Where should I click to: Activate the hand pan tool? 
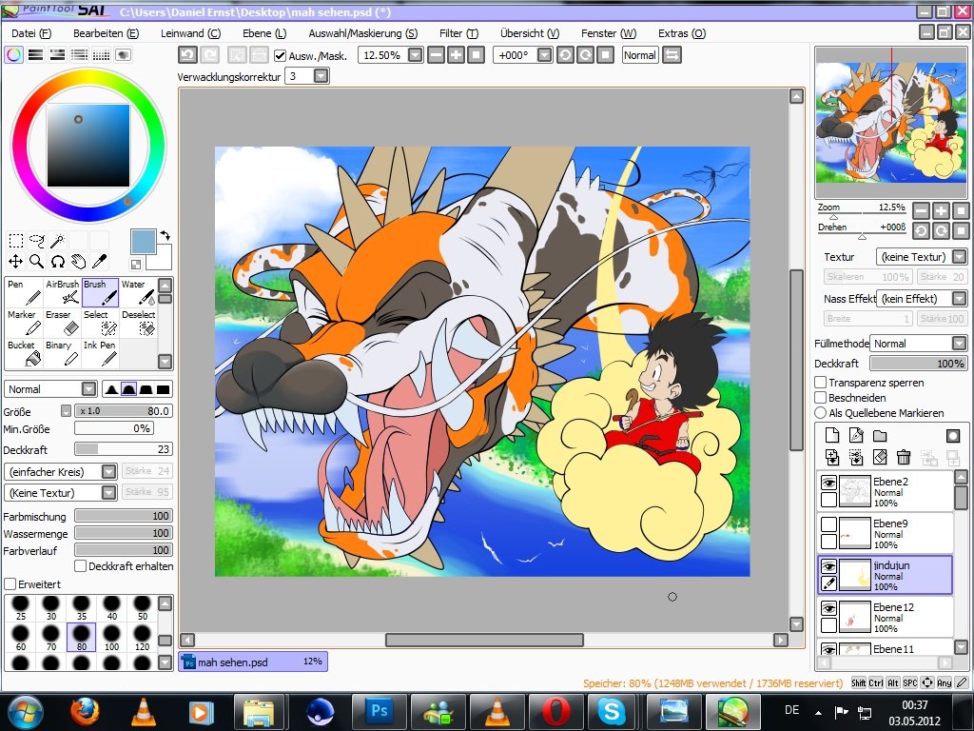tap(78, 262)
